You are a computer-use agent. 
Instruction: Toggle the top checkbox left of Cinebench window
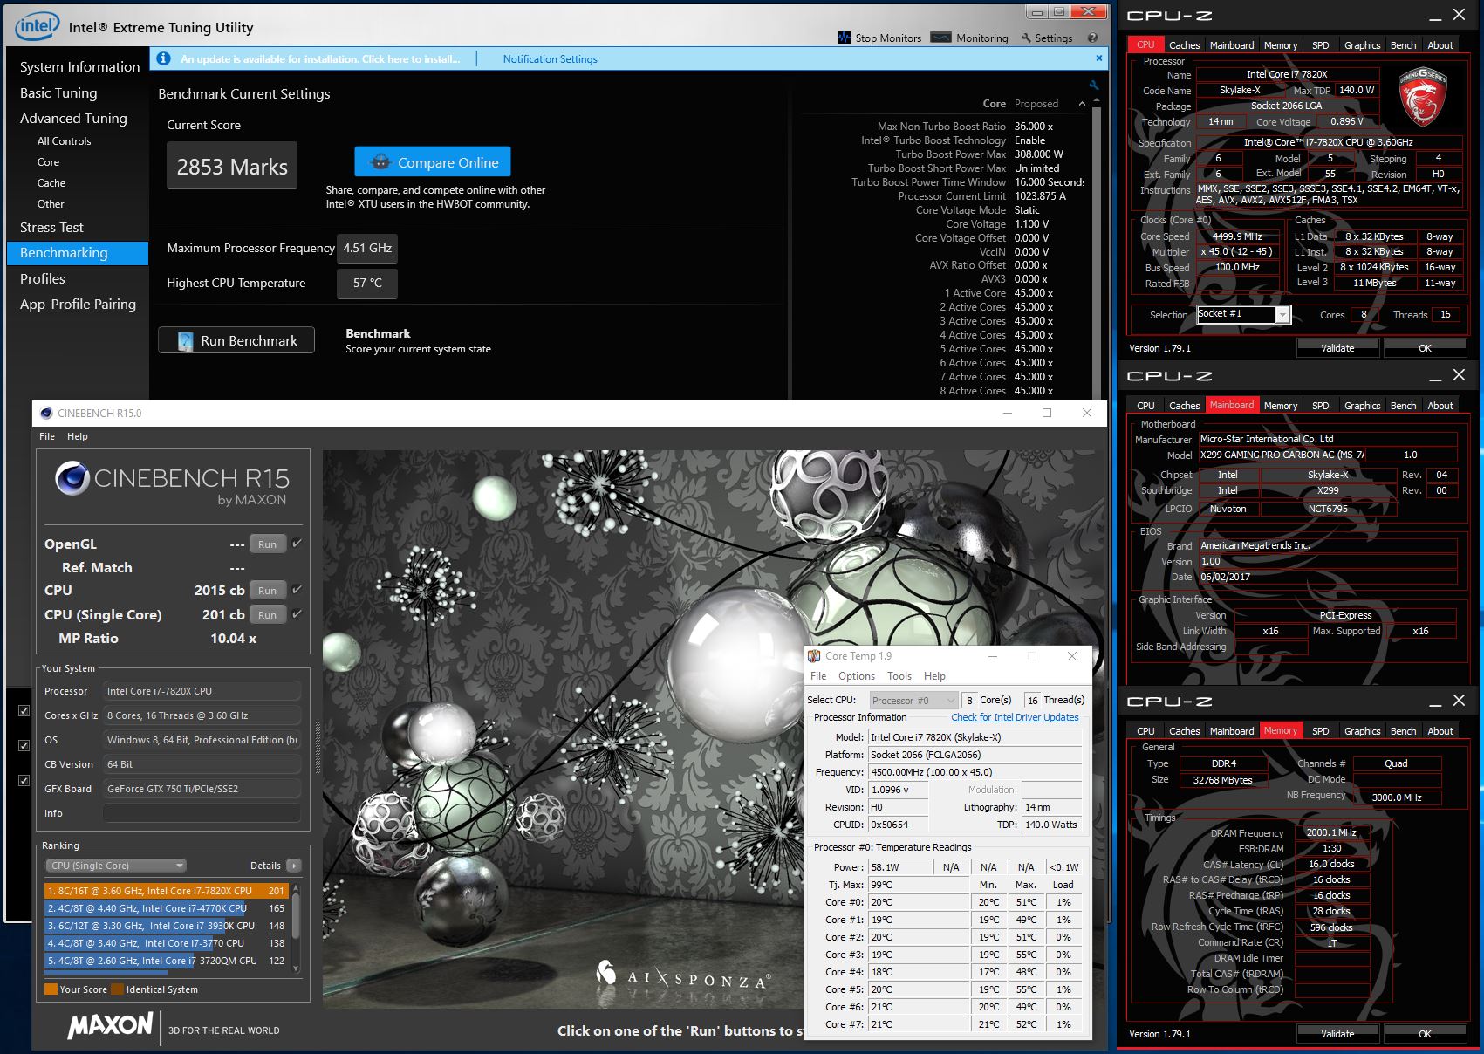pos(24,710)
